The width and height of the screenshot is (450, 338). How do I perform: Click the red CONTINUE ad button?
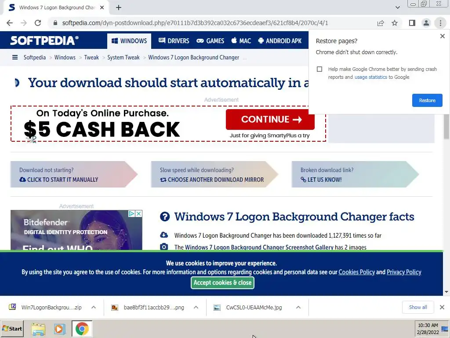[270, 119]
